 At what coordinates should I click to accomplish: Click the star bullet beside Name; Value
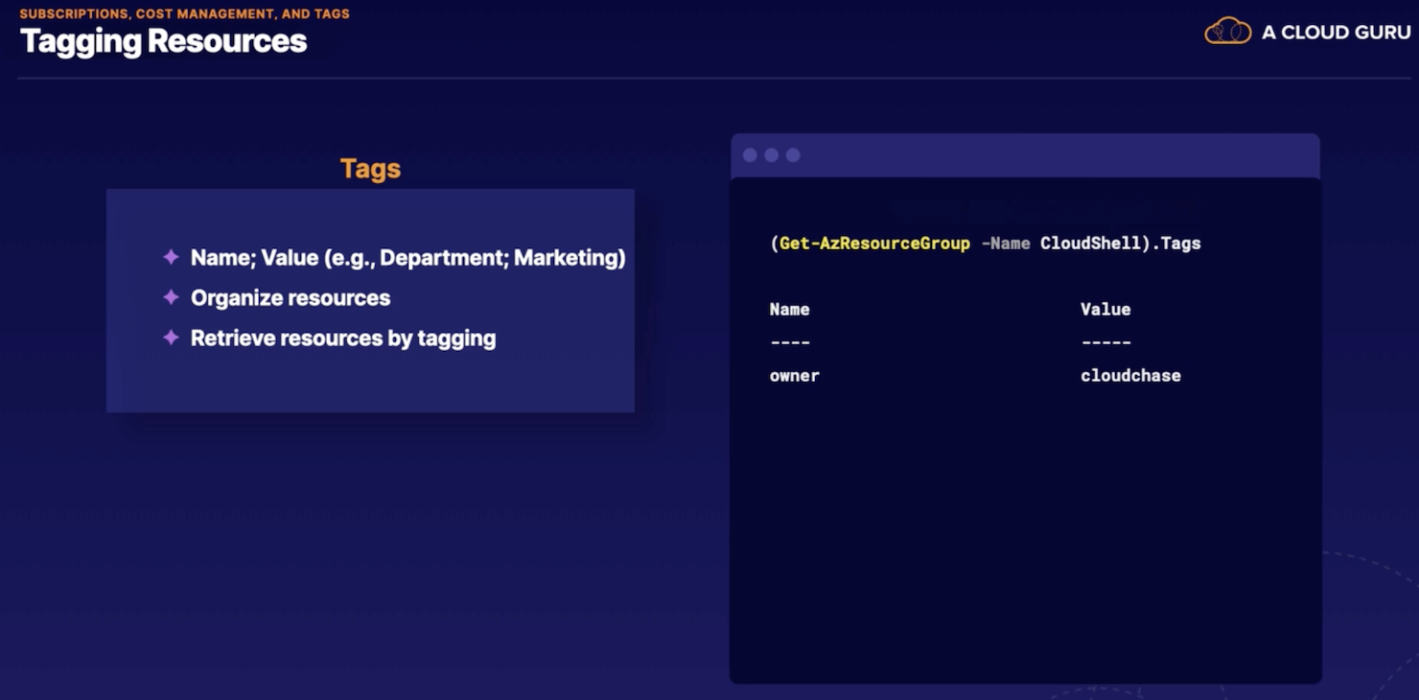click(x=171, y=257)
